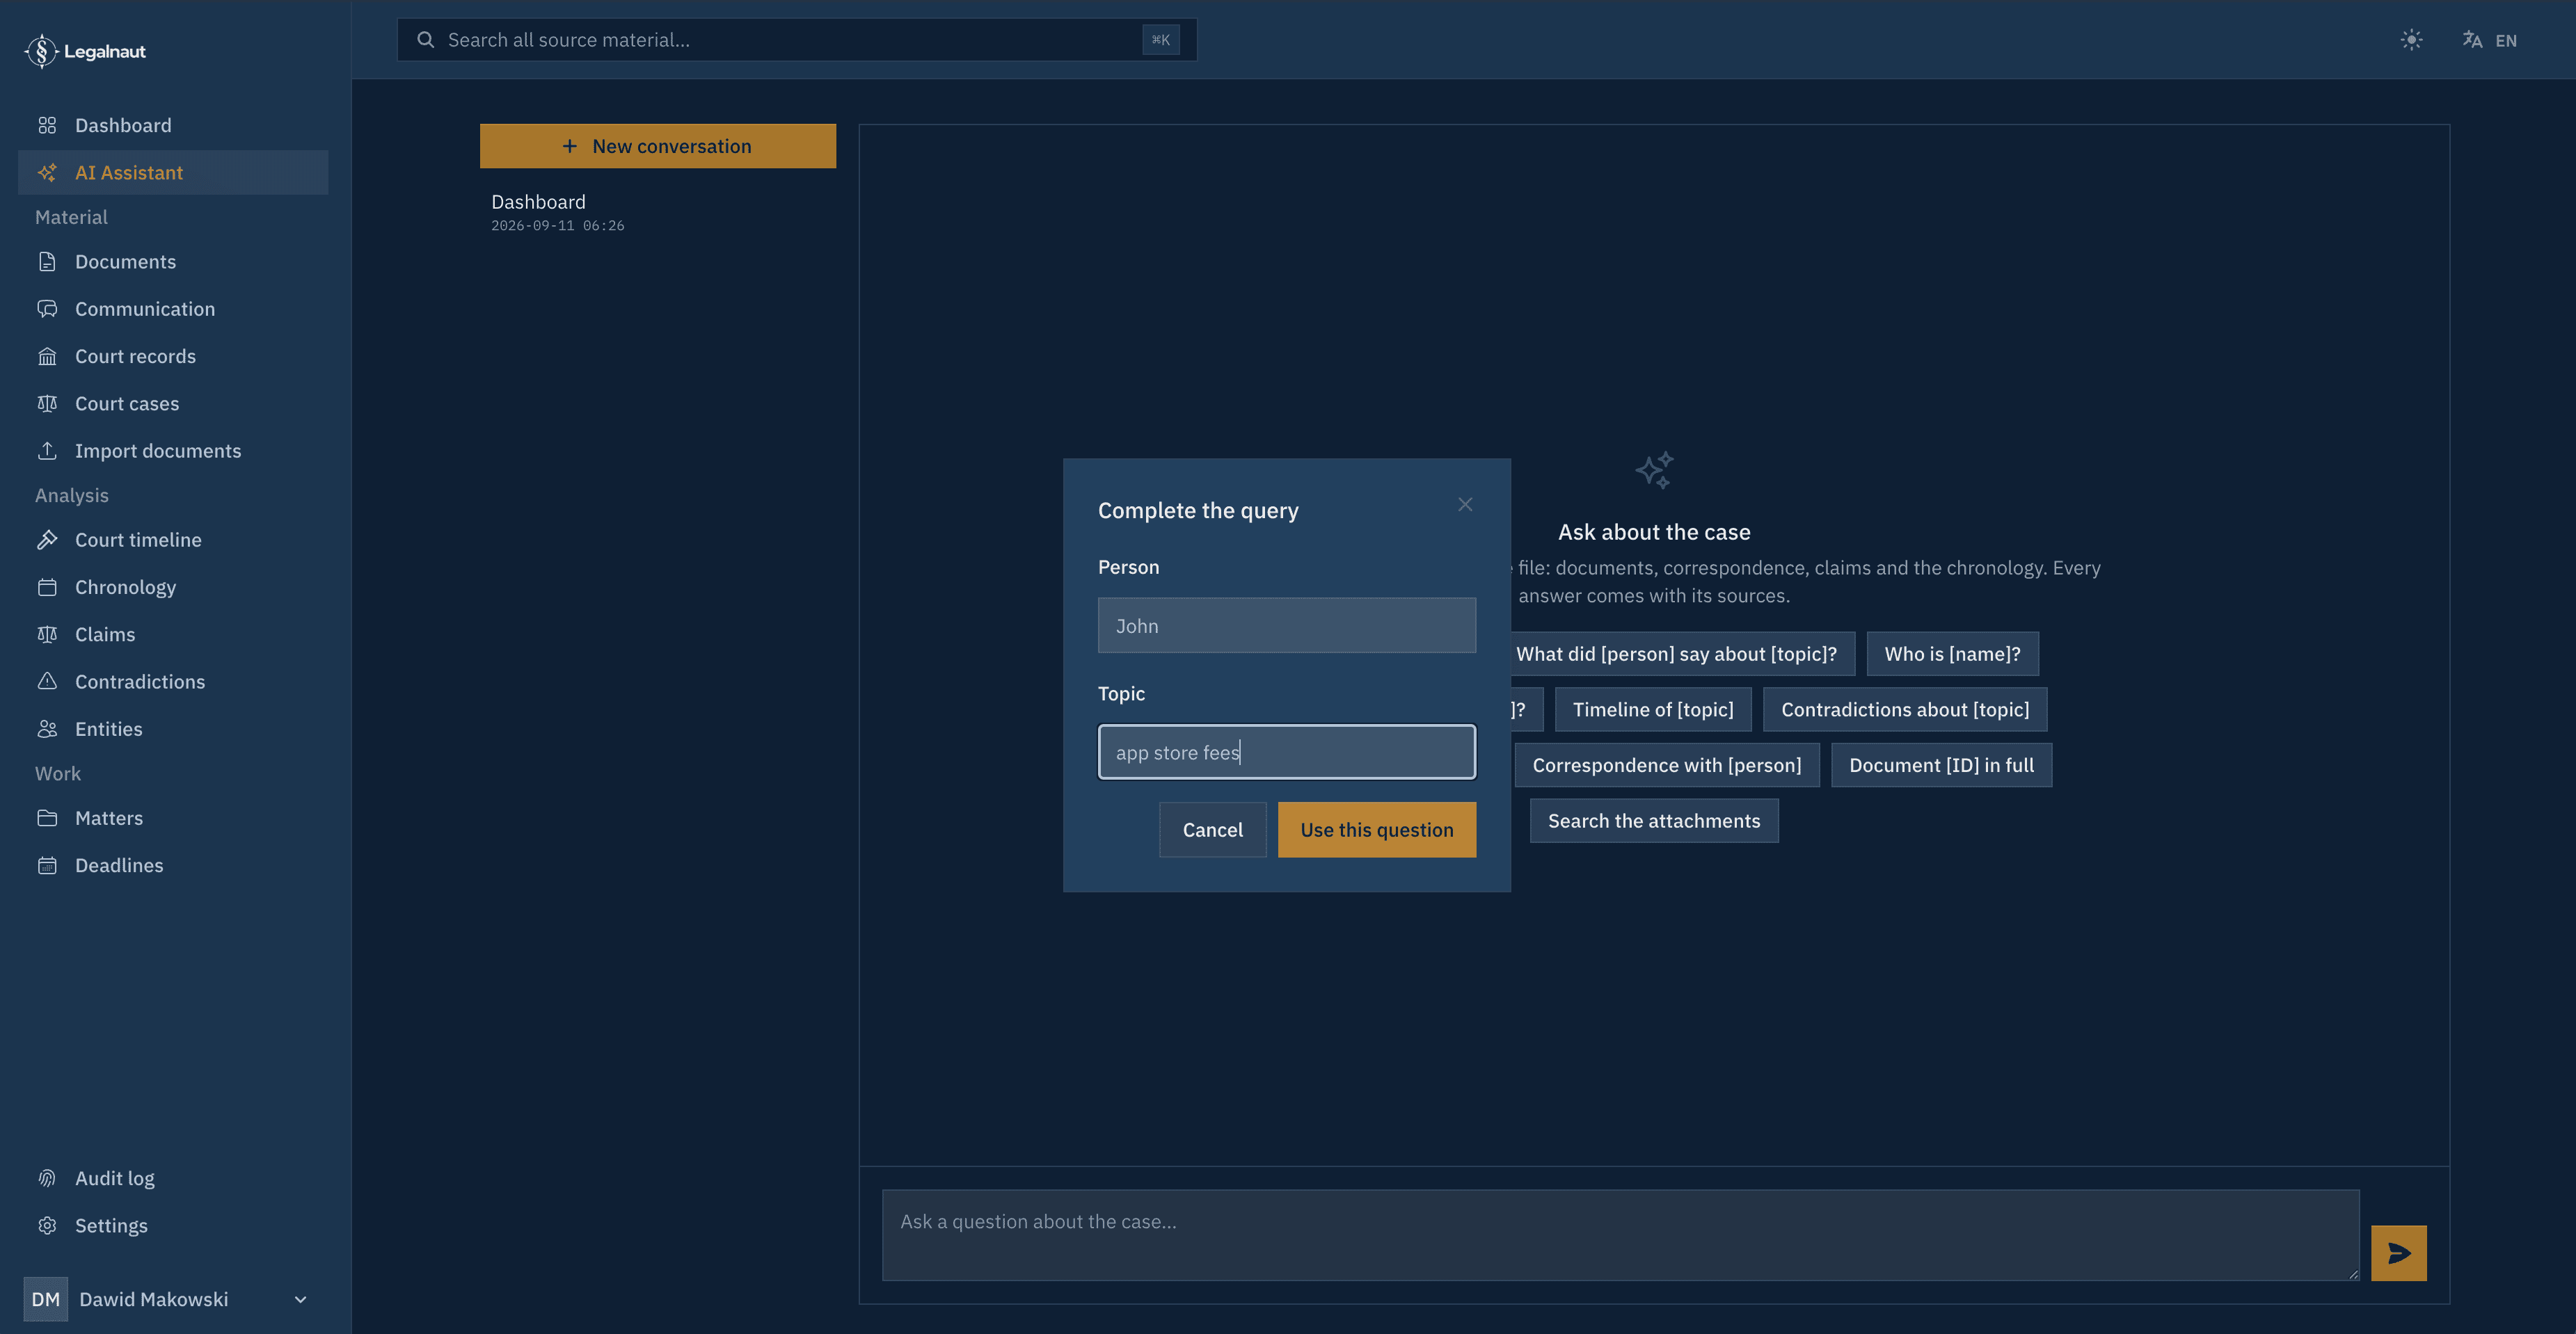
Task: Click the Topic input field
Action: 1286,751
